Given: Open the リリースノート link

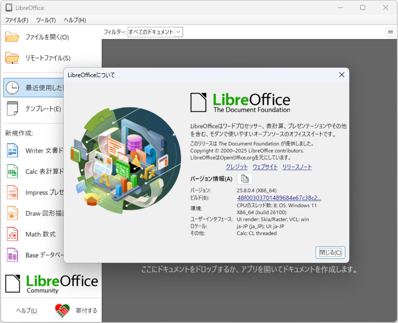Looking at the screenshot, I should point(297,167).
